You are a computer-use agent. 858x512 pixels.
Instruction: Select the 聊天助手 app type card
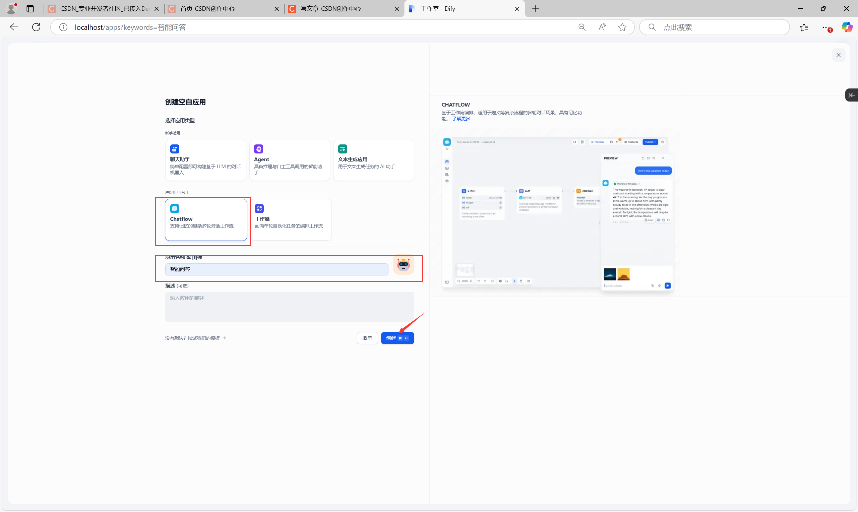coord(205,160)
